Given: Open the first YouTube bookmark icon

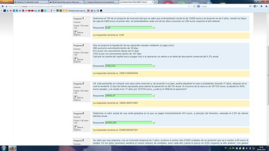Looking at the screenshot, I should (x=29, y=11).
